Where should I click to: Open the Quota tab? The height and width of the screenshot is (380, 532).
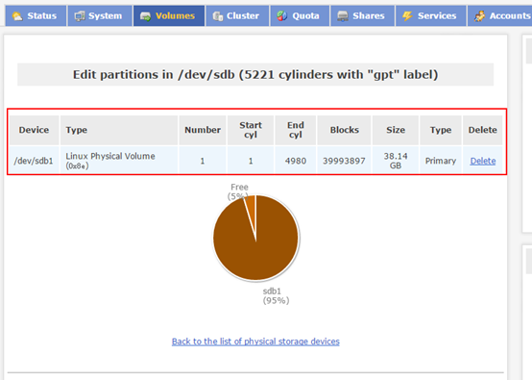point(300,15)
